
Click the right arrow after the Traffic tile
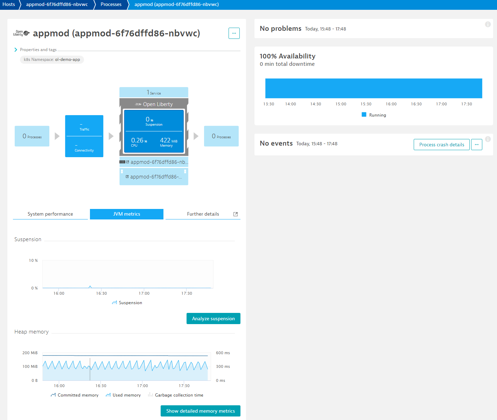[x=111, y=136]
